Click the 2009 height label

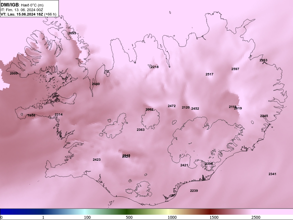click(14, 73)
